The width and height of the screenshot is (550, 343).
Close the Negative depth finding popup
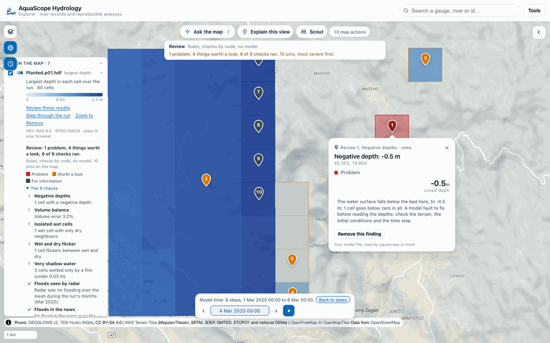447,148
